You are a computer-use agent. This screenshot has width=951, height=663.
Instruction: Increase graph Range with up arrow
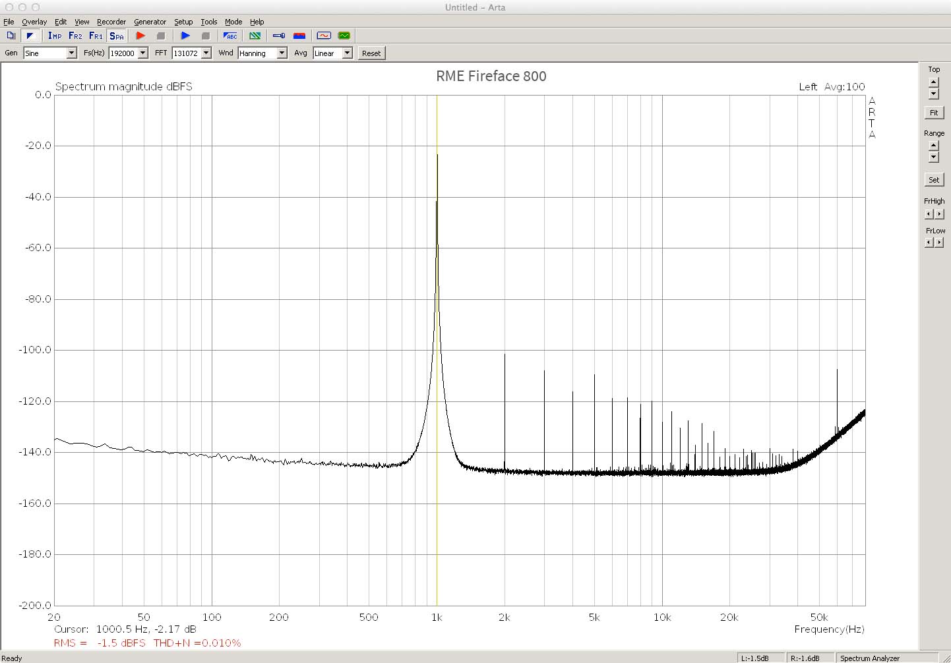coord(933,146)
